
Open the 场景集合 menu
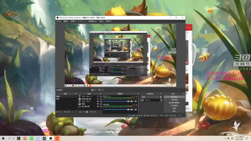pyautogui.click(x=92, y=21)
